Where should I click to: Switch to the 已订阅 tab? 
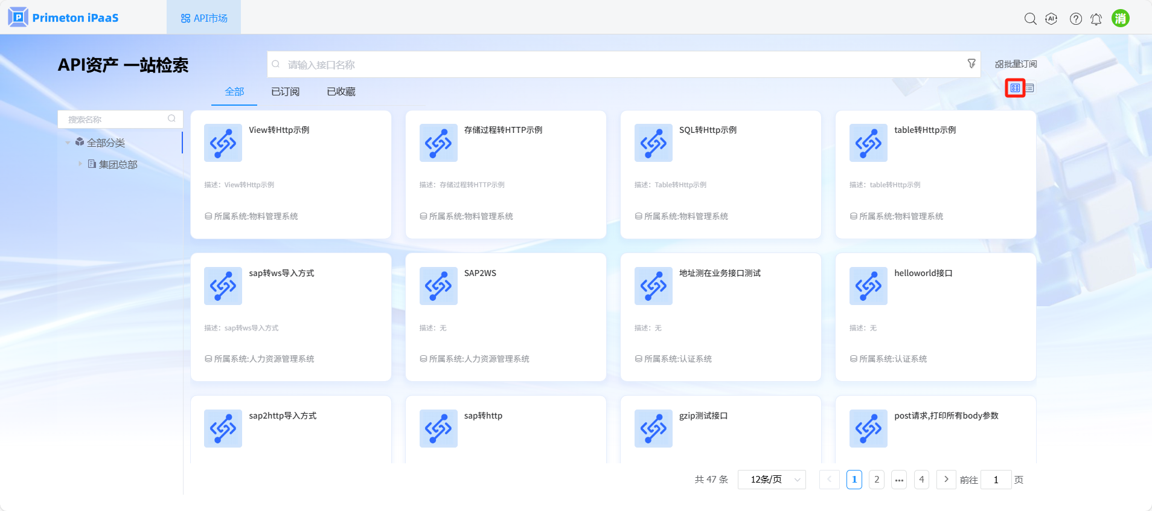tap(285, 92)
